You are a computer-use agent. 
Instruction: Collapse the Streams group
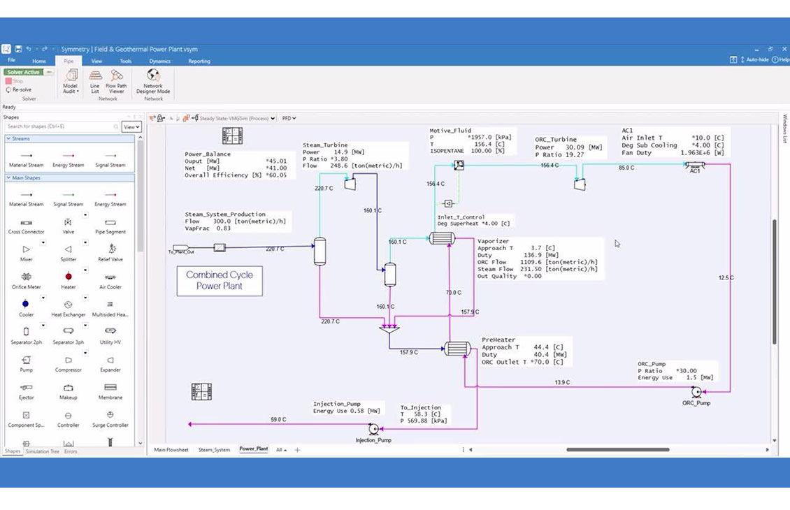tap(8, 138)
